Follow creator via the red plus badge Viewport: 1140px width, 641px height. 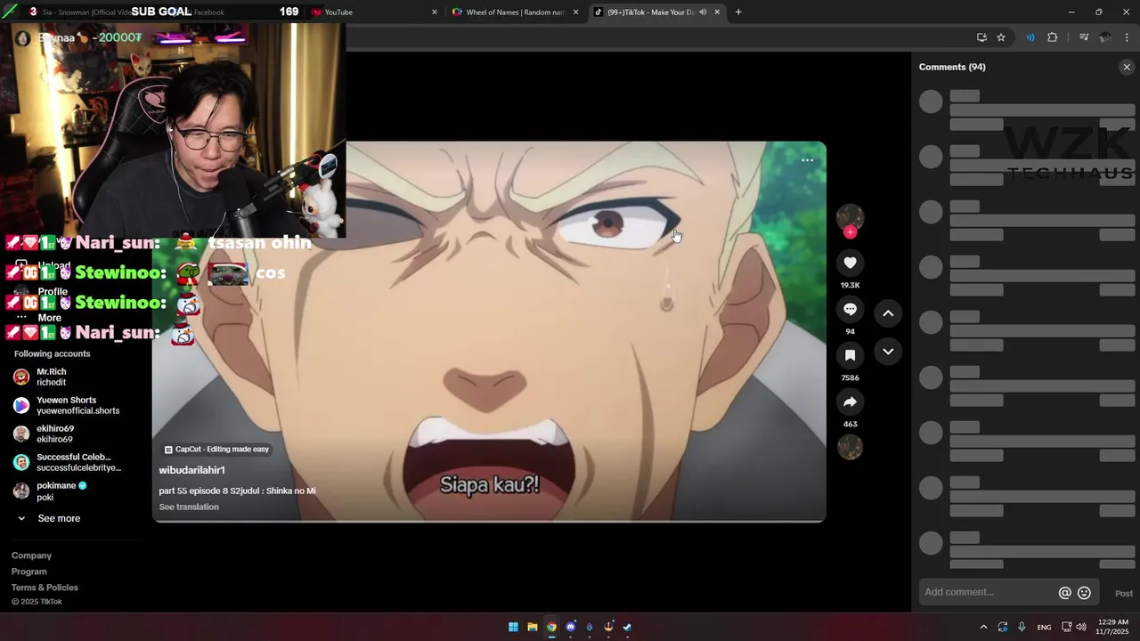[x=850, y=232]
